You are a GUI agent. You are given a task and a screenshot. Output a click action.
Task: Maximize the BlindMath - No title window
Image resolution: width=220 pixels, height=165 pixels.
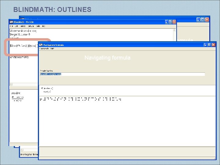click(x=170, y=22)
